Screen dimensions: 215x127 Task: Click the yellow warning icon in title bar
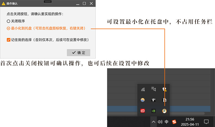(4, 4)
